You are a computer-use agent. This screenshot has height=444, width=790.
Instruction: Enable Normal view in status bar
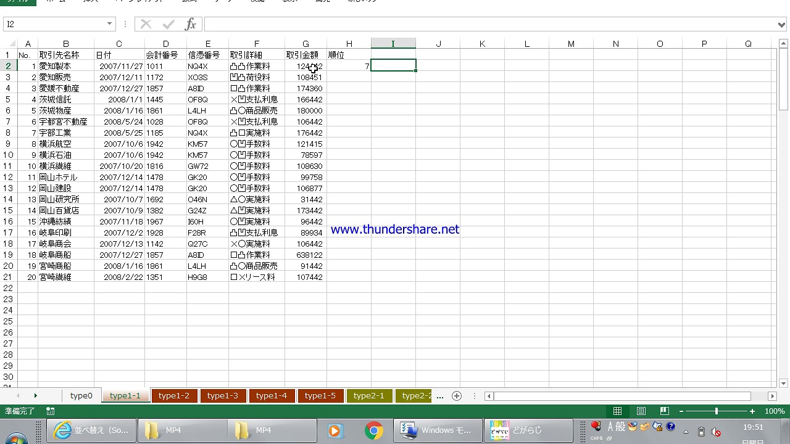(x=618, y=411)
